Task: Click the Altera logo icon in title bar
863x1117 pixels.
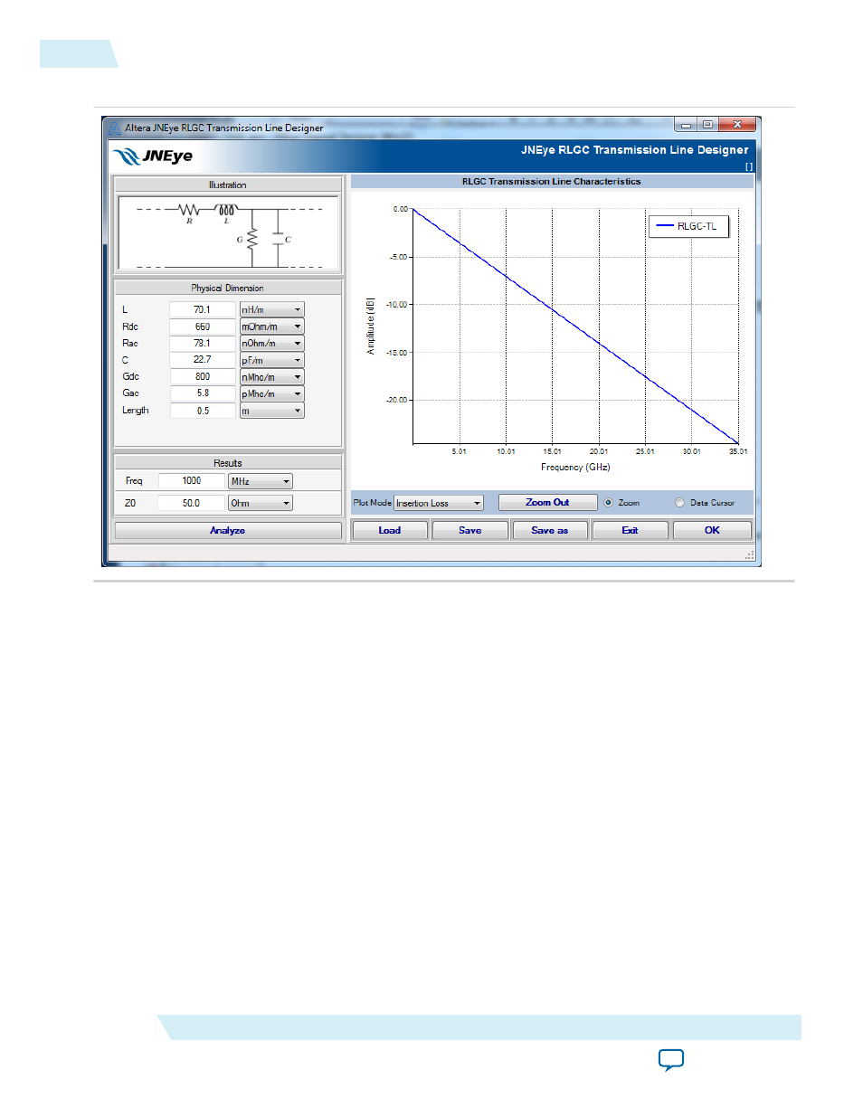Action: click(115, 128)
